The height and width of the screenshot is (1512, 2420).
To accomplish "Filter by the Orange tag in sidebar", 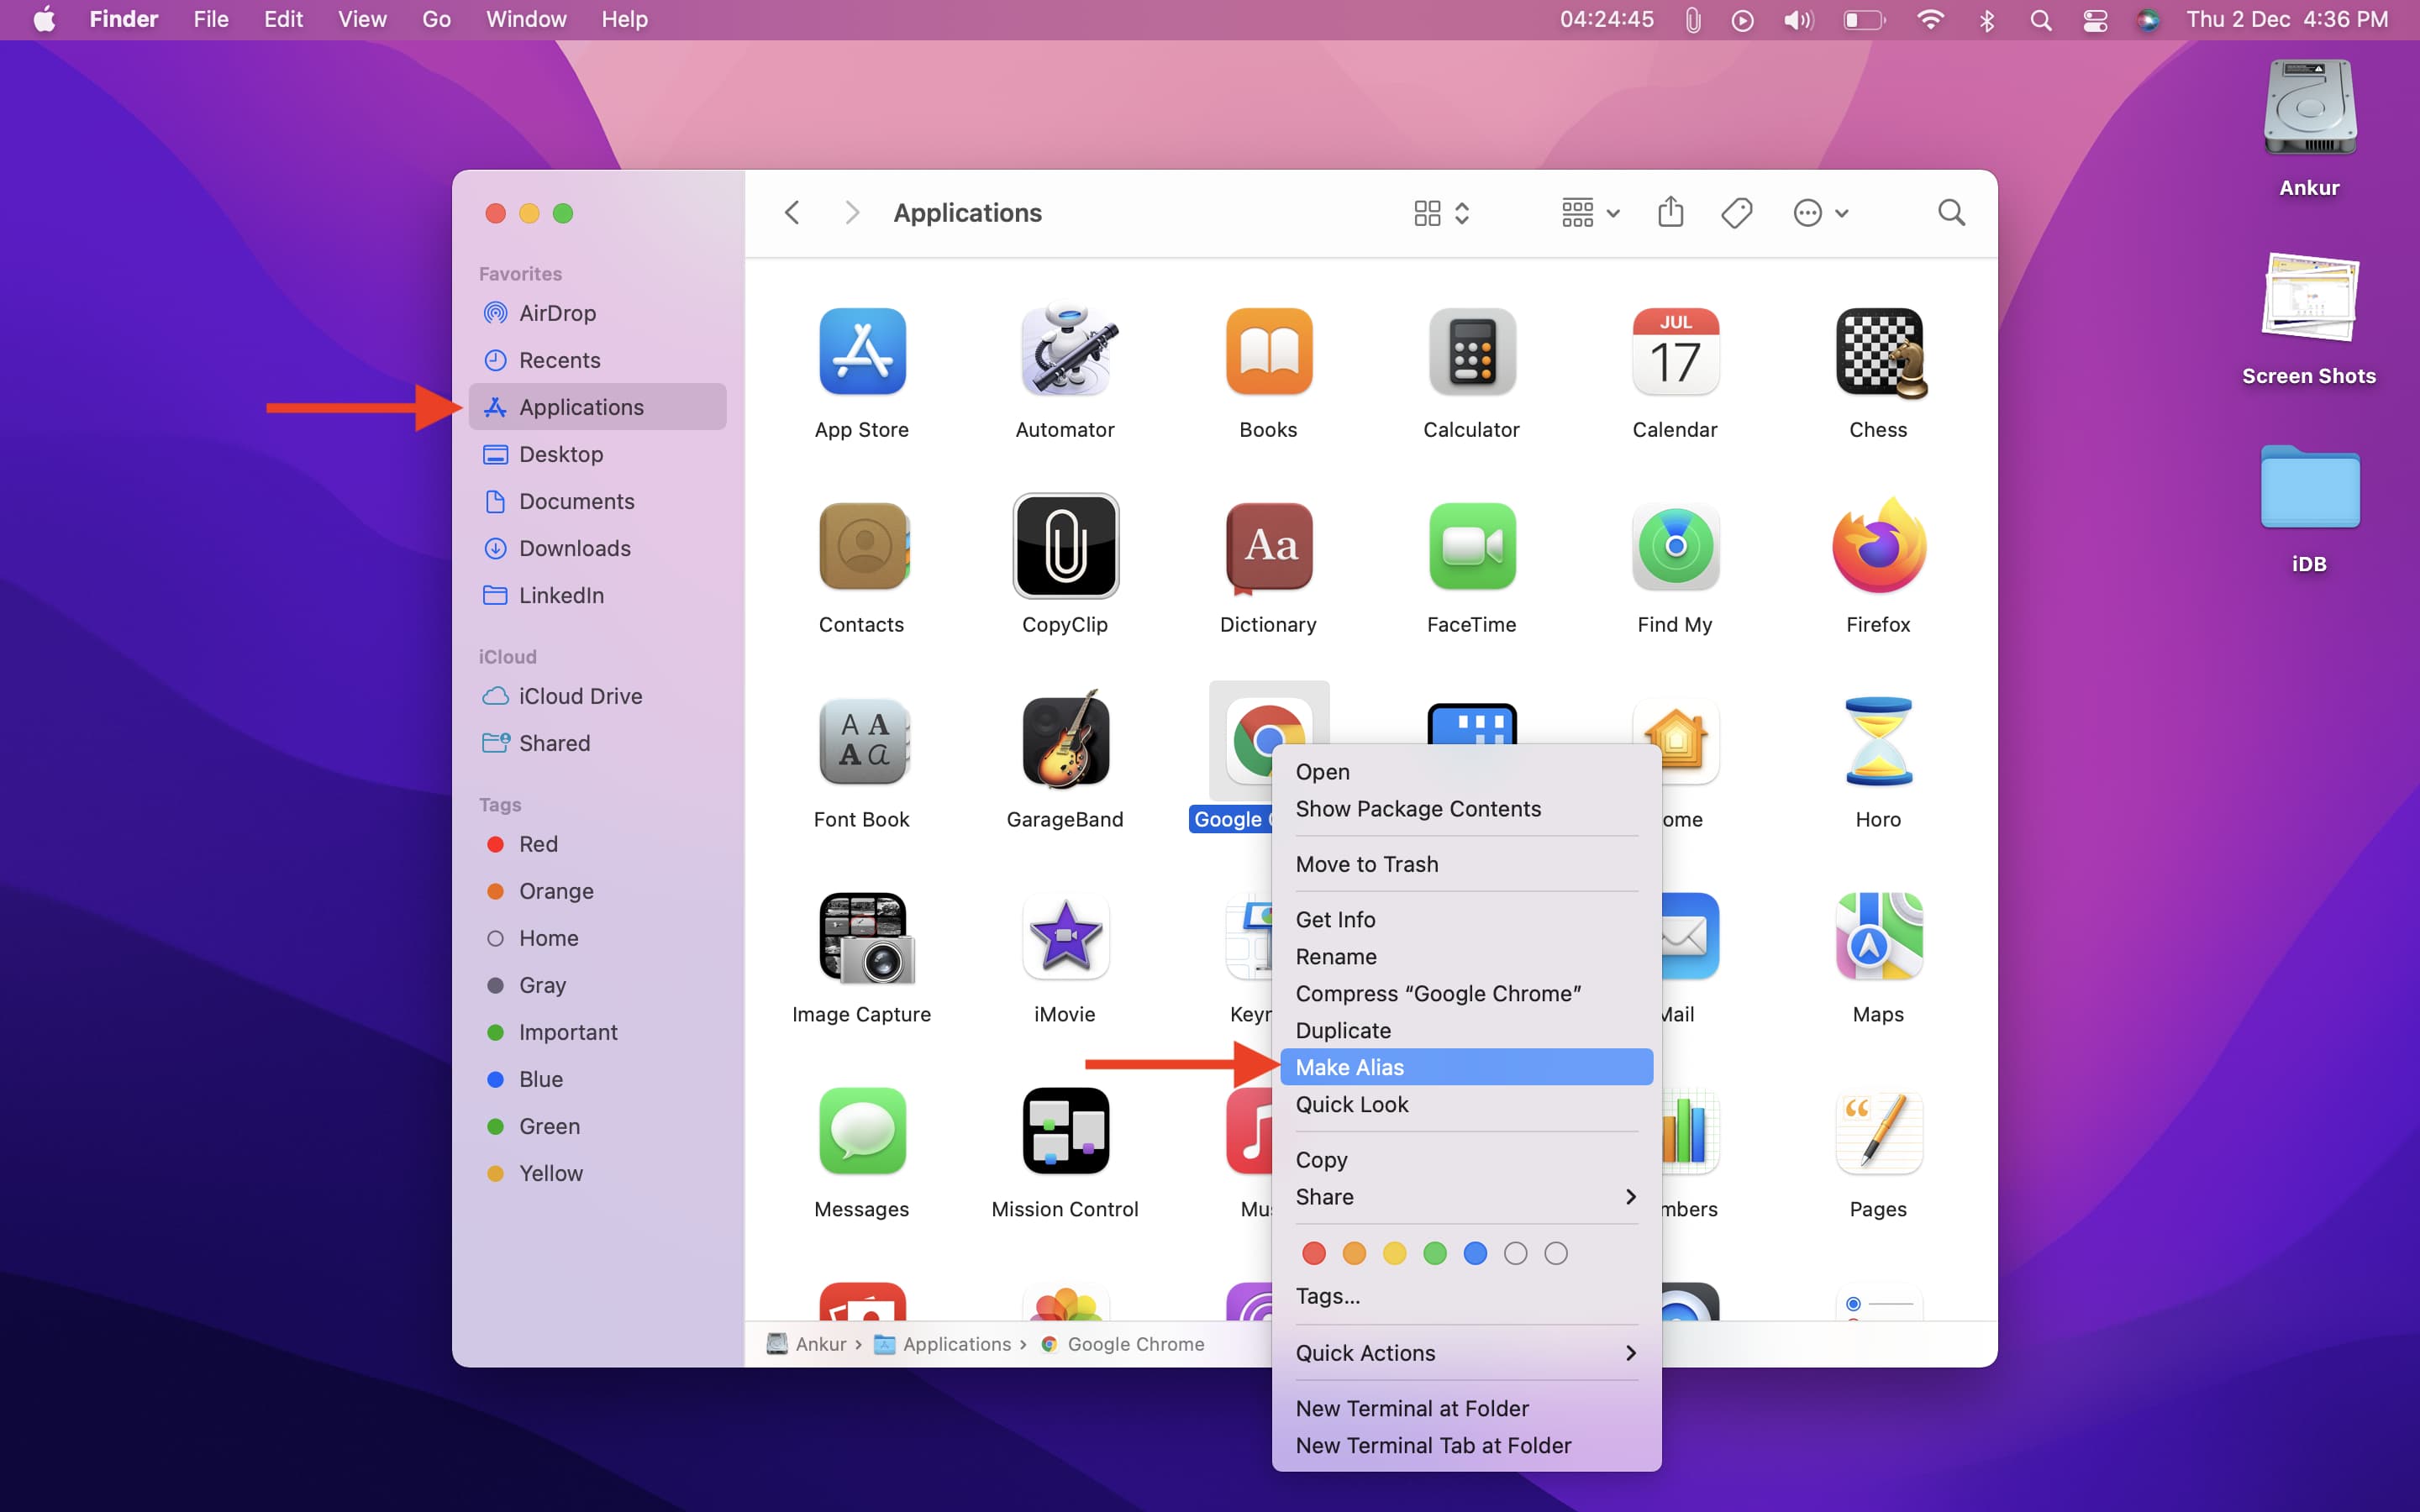I will point(598,891).
